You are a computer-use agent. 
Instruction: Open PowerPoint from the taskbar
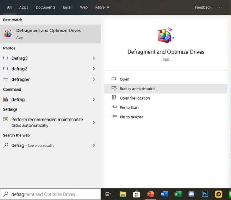coord(151,194)
